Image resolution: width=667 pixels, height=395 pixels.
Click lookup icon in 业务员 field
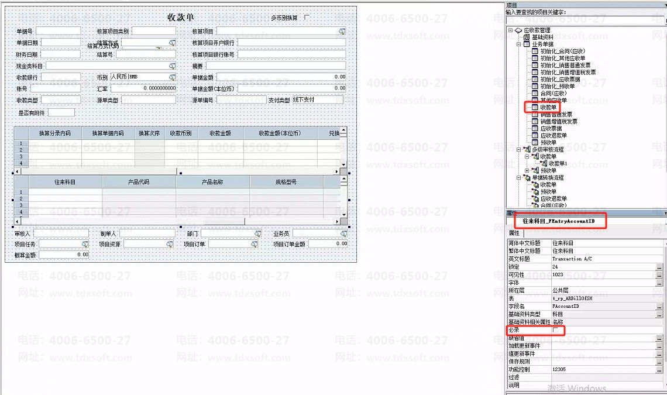point(343,233)
